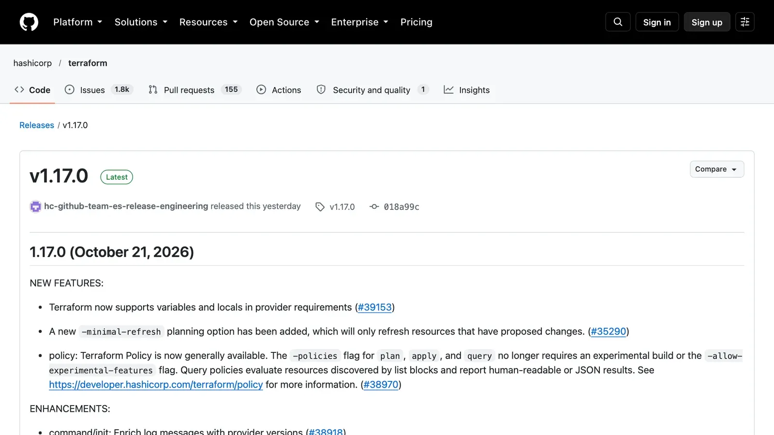Screen dimensions: 774x435
Task: Open commit 018a99c link
Action: (x=402, y=207)
